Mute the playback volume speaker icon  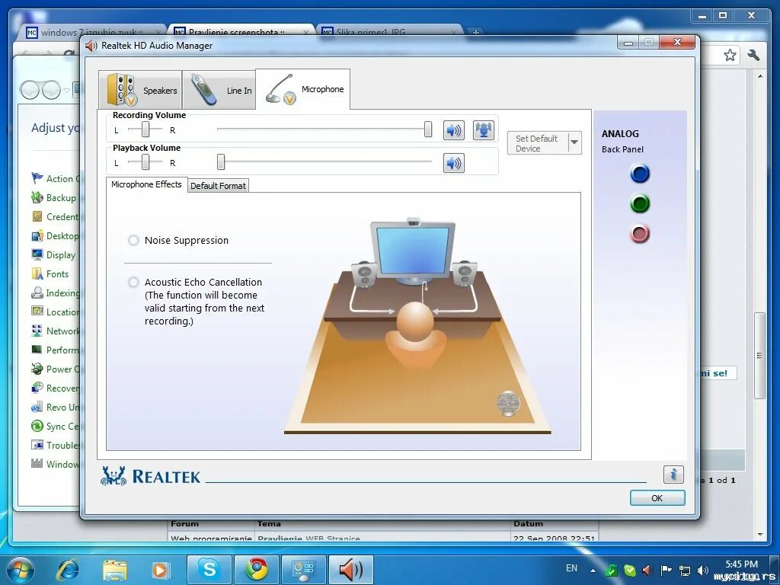coord(454,163)
